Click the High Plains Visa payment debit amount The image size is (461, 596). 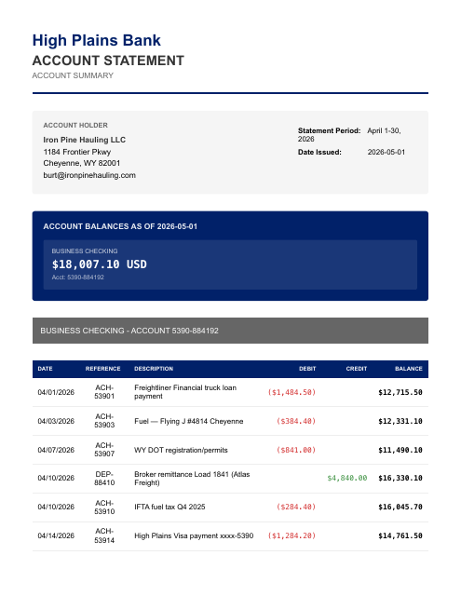(x=292, y=536)
